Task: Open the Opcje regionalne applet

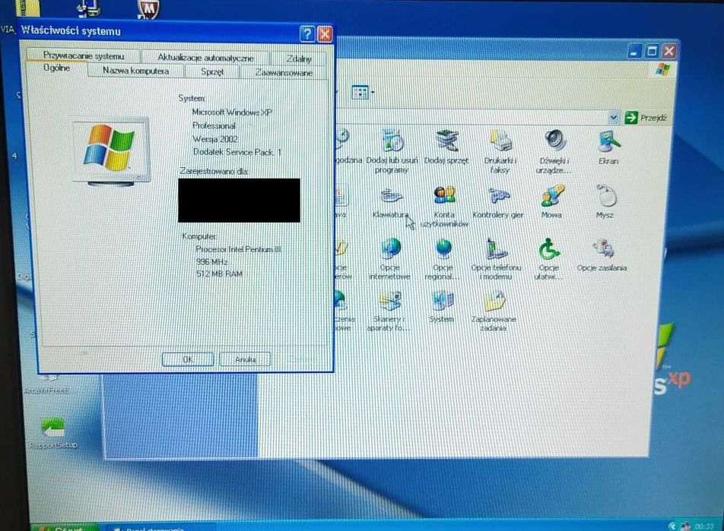Action: (443, 259)
